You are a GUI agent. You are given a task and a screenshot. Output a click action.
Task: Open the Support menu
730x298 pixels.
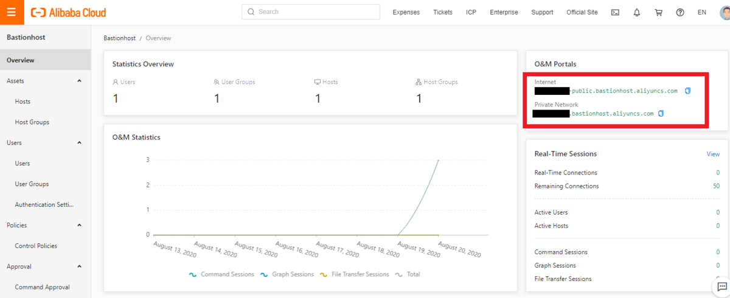(543, 12)
